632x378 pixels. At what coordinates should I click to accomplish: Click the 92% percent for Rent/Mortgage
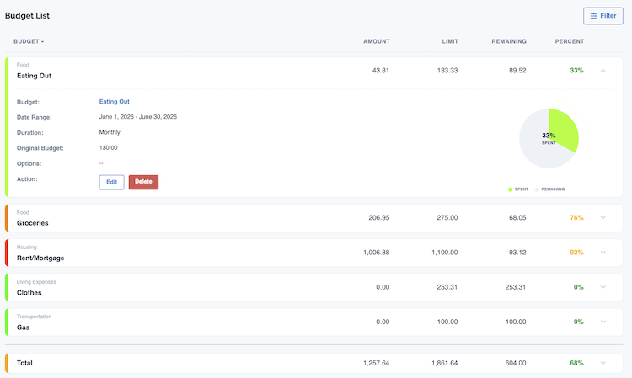576,253
